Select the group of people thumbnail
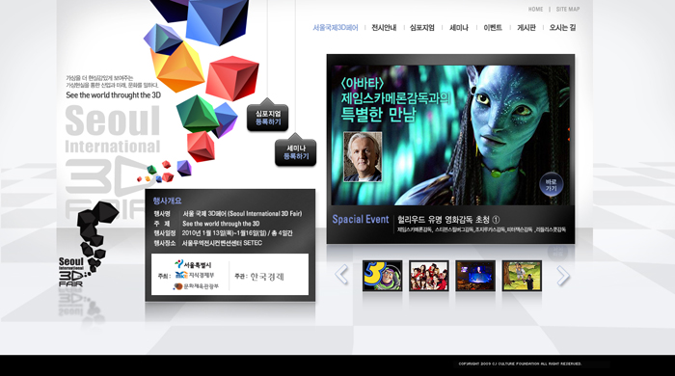 [x=429, y=276]
